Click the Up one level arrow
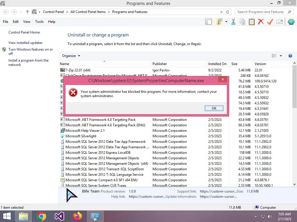 coord(28,12)
